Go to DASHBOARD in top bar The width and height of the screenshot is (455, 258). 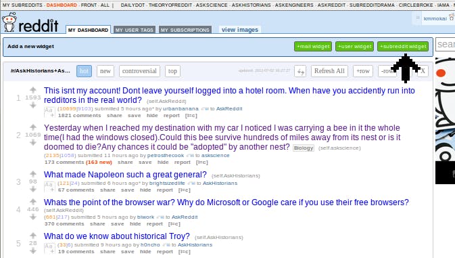(62, 5)
